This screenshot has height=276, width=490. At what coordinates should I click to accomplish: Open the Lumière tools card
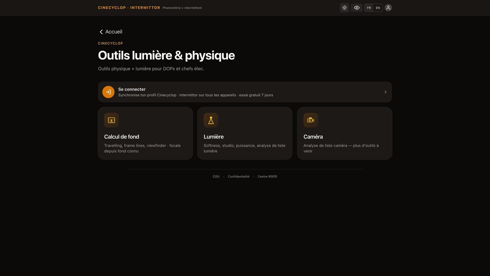245,133
